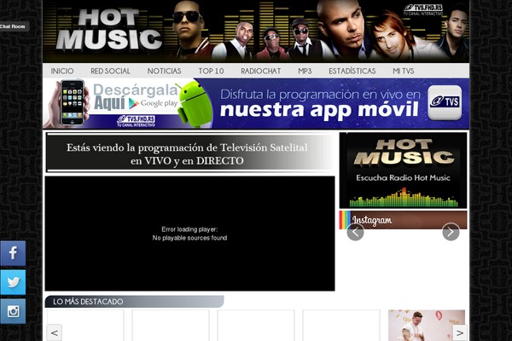The height and width of the screenshot is (341, 512).
Task: Click the green Android robot icon
Action: tap(195, 104)
